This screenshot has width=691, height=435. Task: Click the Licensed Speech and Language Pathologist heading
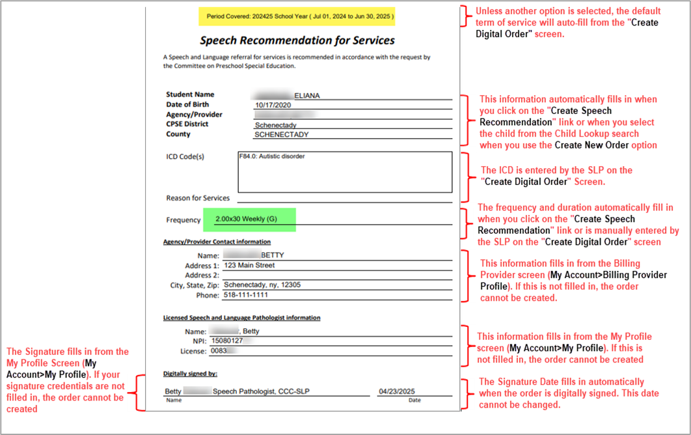tap(241, 318)
